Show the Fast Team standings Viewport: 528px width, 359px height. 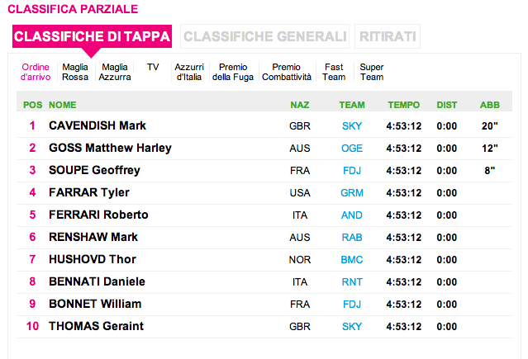click(334, 72)
